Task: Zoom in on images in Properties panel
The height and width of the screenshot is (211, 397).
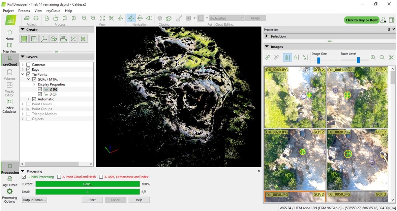Action: click(373, 58)
